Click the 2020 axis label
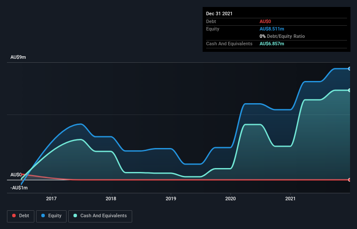 point(230,199)
